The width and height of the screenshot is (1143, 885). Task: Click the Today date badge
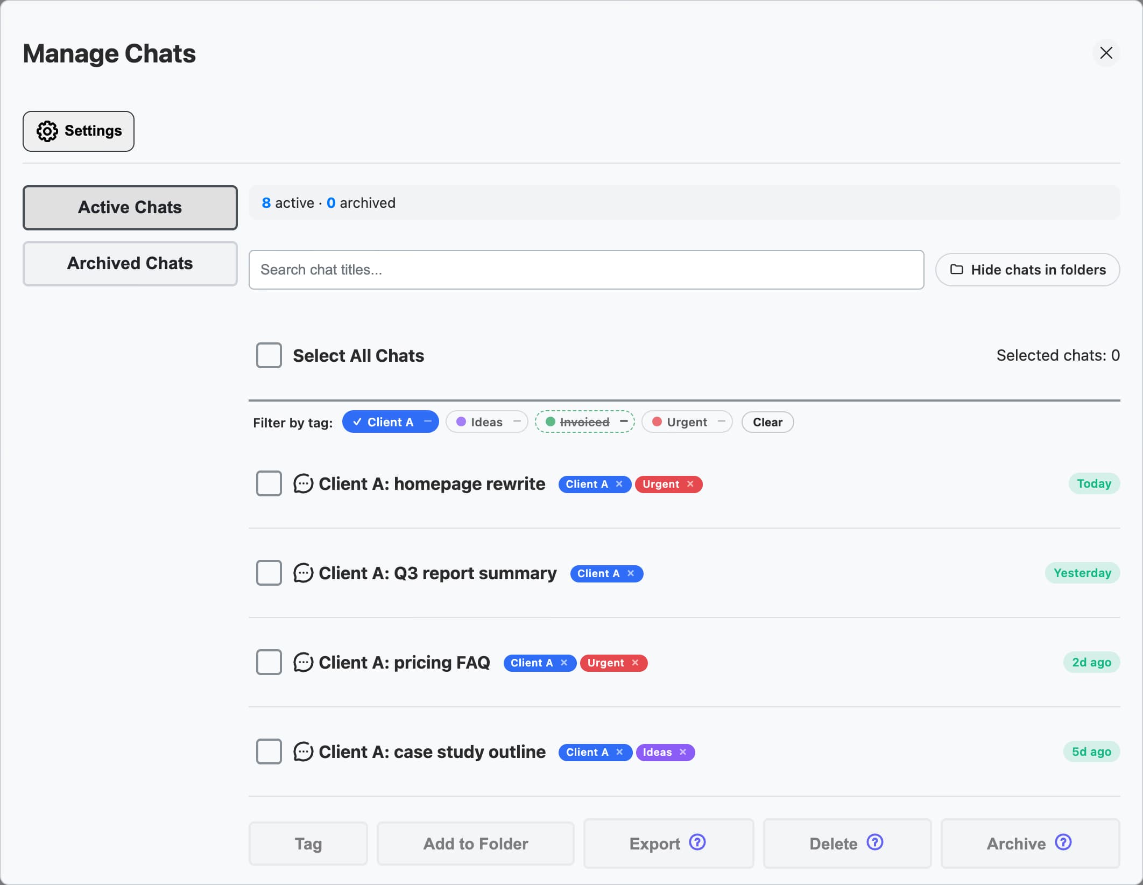(x=1094, y=483)
